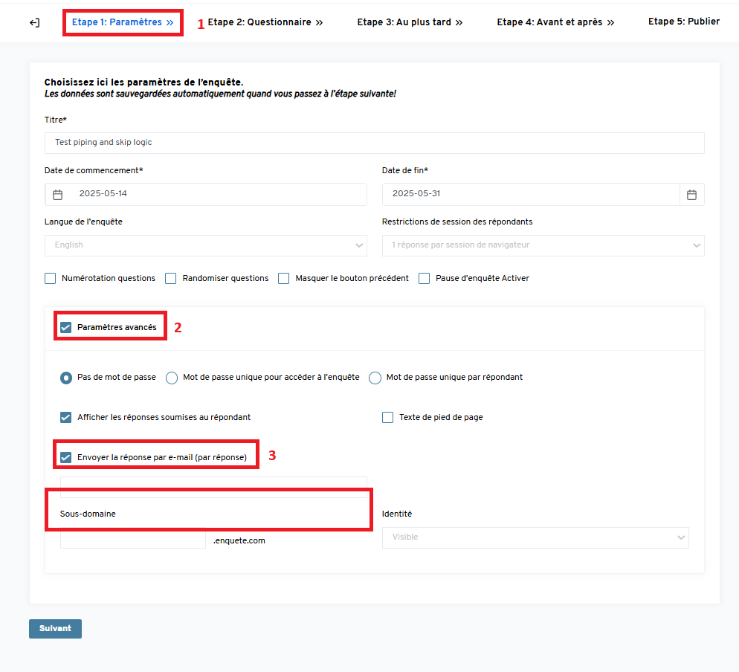Screen dimensions: 739x672
Task: Click the exit icon at top left
Action: pyautogui.click(x=34, y=23)
